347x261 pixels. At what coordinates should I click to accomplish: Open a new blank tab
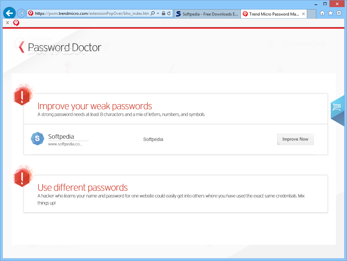[312, 14]
